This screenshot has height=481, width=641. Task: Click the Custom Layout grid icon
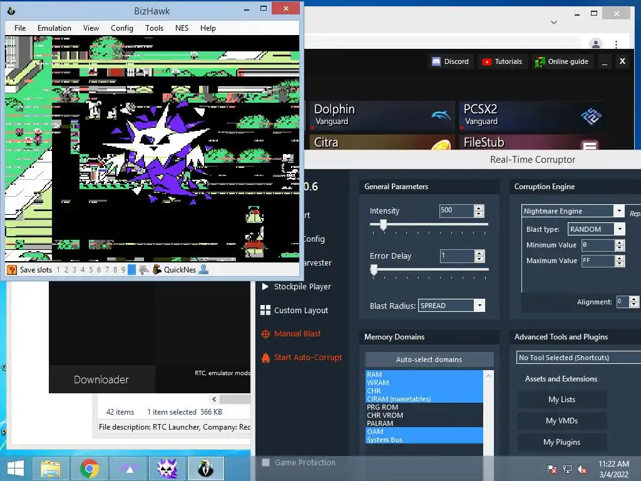[x=265, y=310]
